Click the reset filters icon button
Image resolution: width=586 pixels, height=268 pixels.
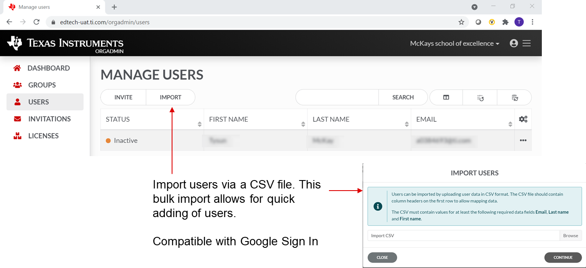click(x=480, y=97)
